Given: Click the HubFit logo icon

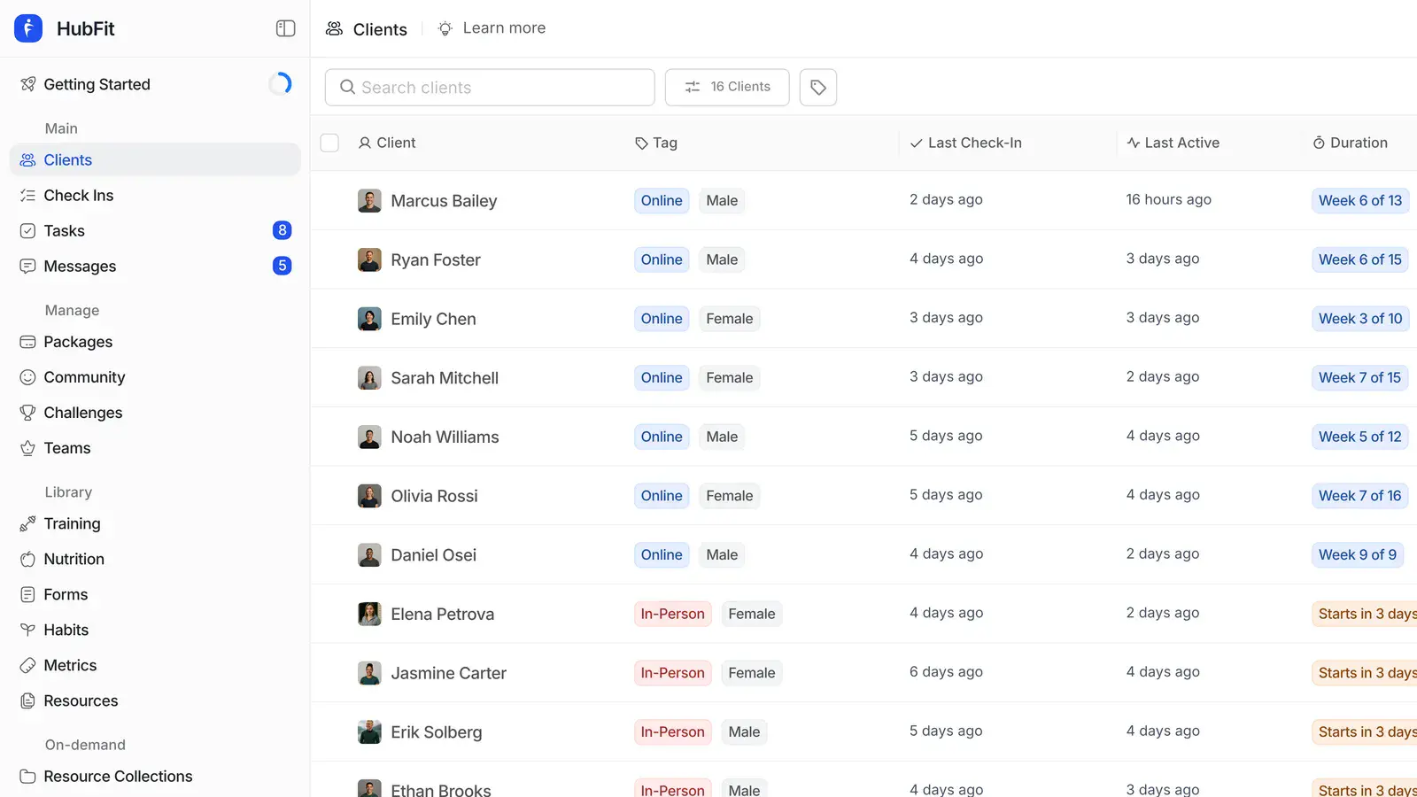Looking at the screenshot, I should click(28, 28).
